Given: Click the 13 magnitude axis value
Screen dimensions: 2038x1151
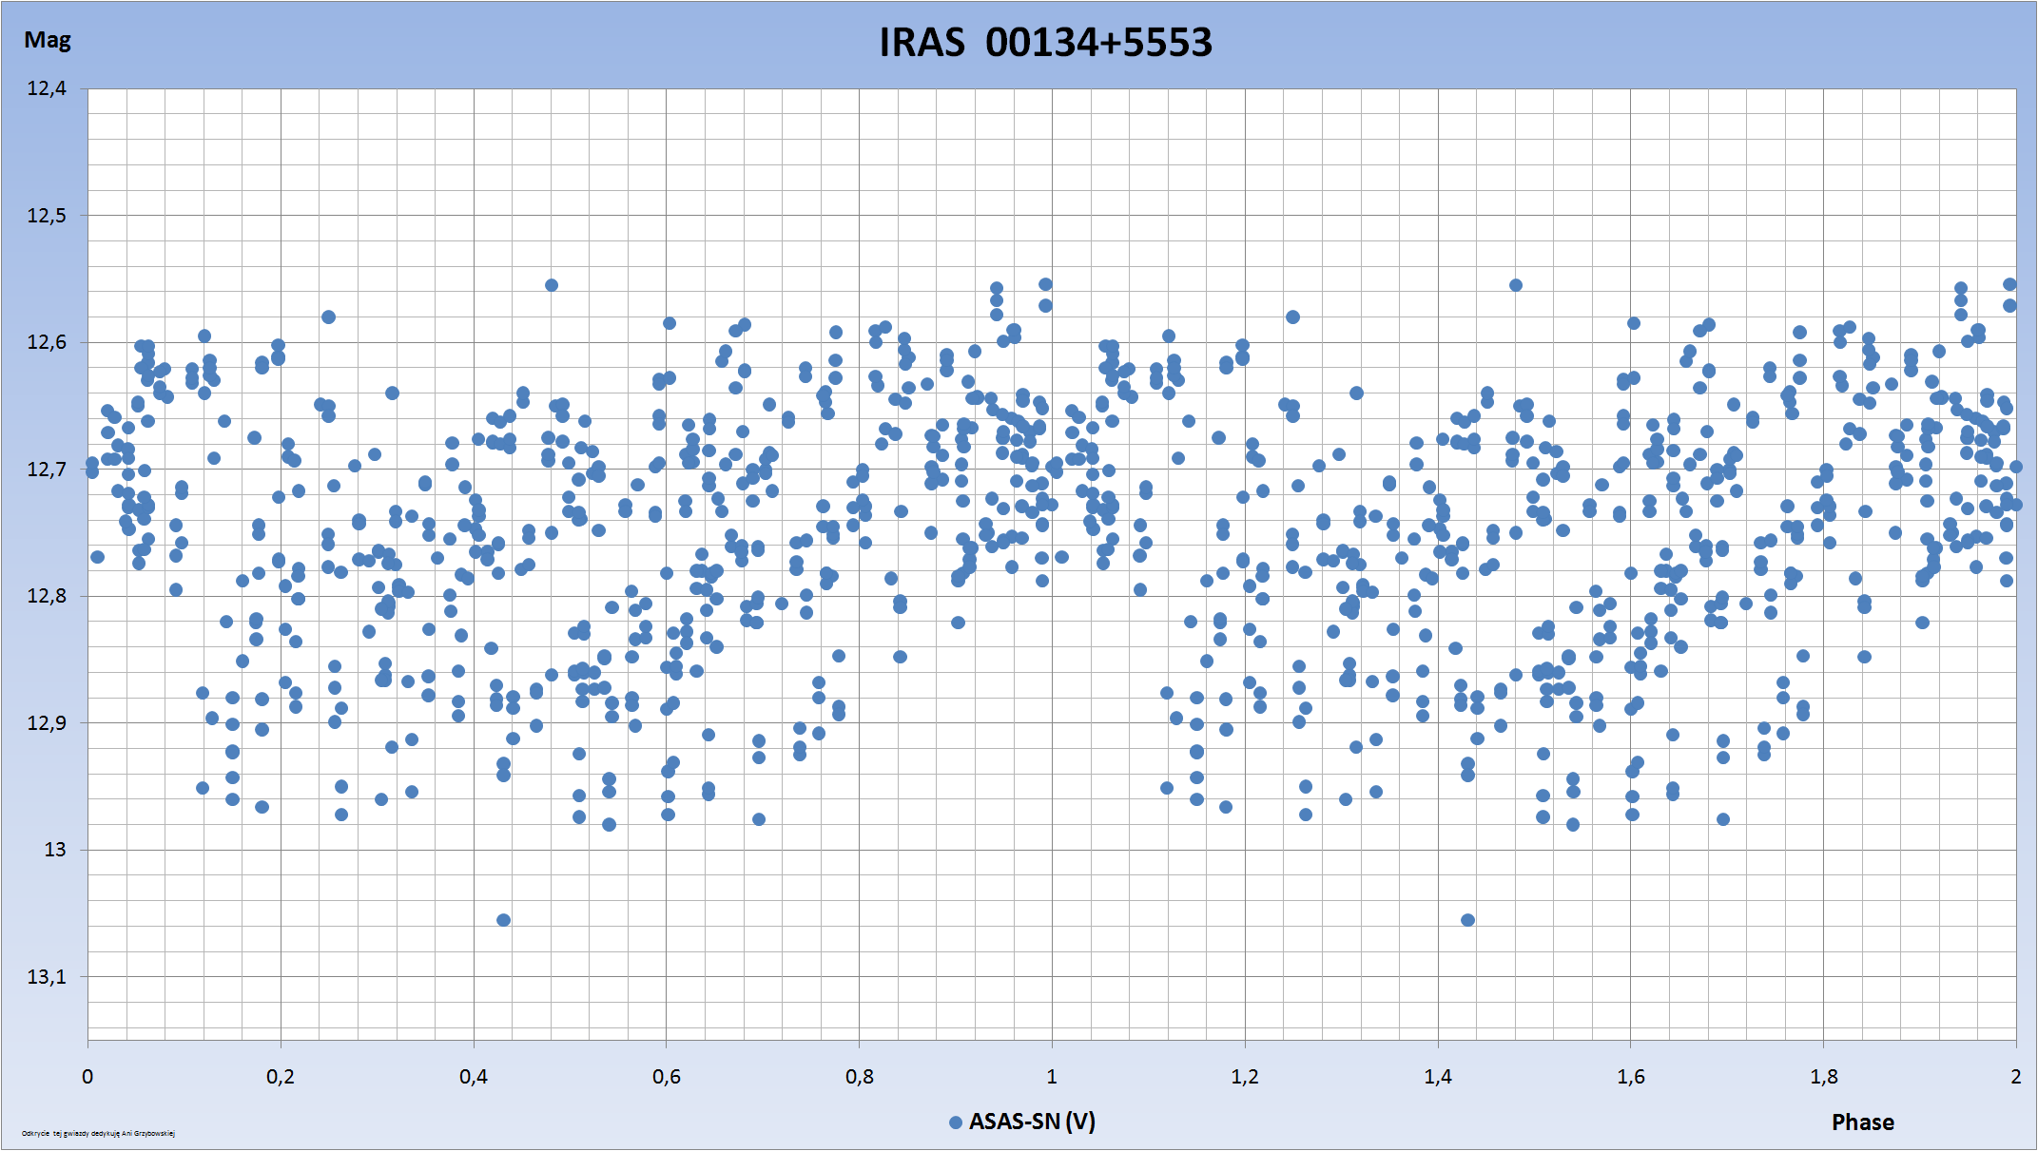Looking at the screenshot, I should (55, 850).
